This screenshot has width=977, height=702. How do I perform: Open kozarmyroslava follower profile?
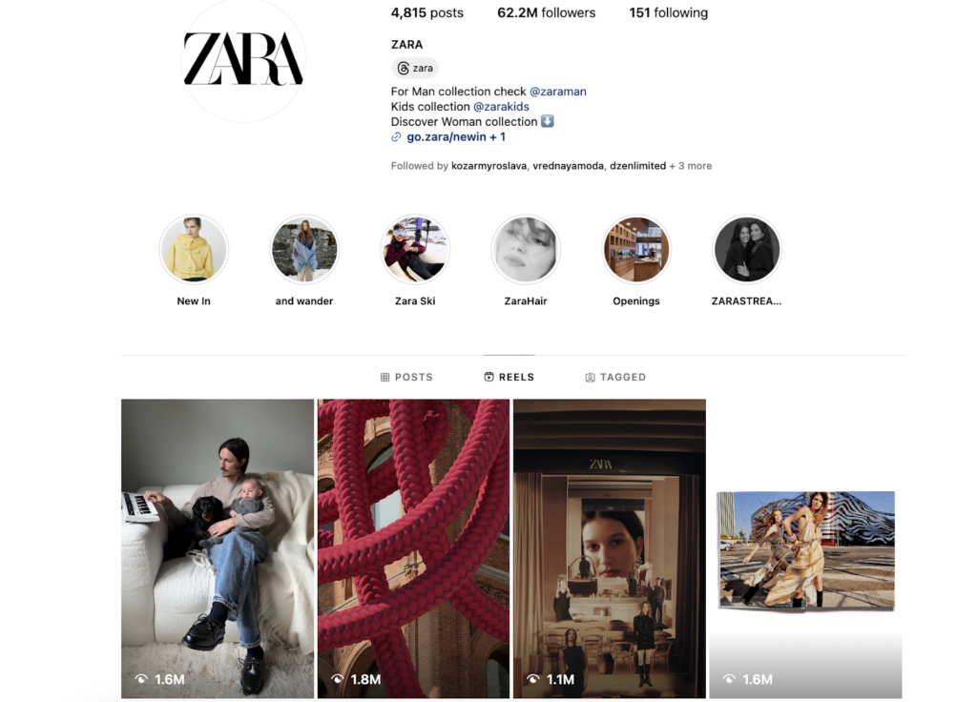pyautogui.click(x=488, y=166)
